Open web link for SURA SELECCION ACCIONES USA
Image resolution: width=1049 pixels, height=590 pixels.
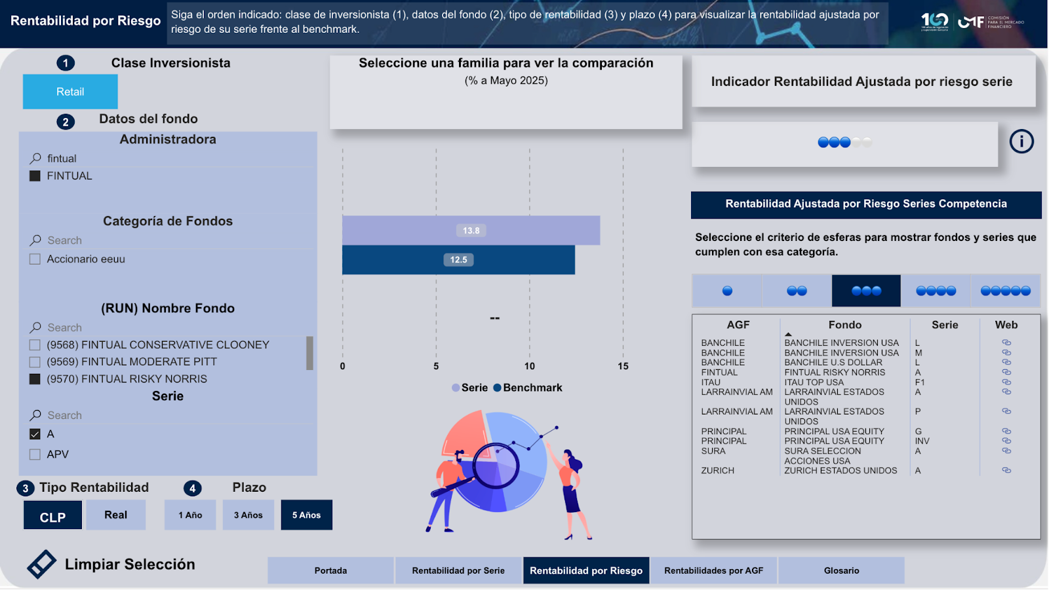tap(1006, 451)
